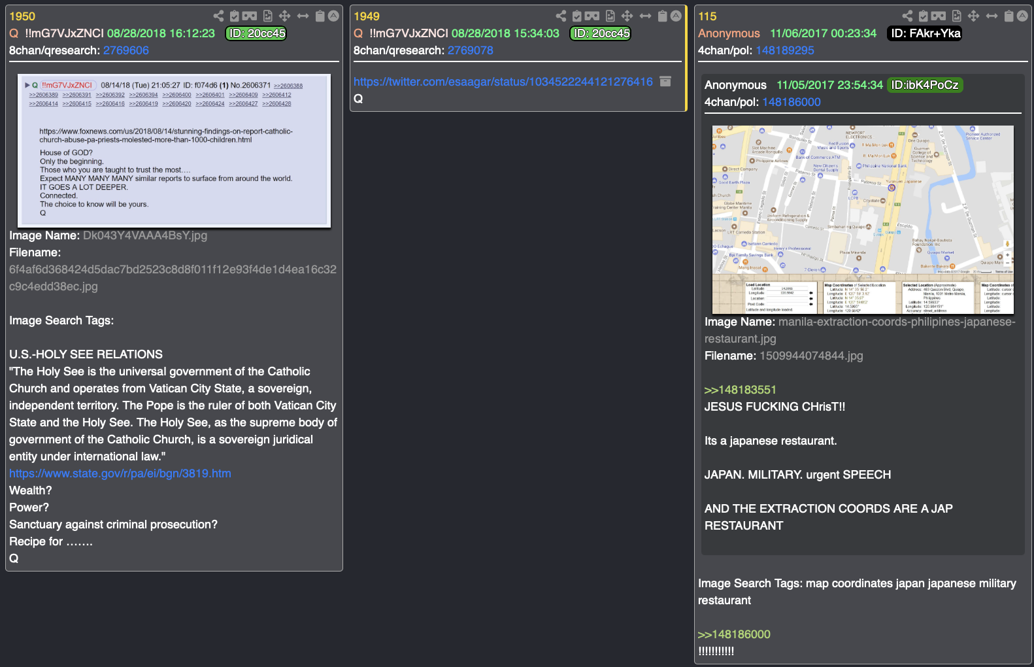Click the clipboard-check icon on post 115
The height and width of the screenshot is (667, 1034).
point(923,16)
